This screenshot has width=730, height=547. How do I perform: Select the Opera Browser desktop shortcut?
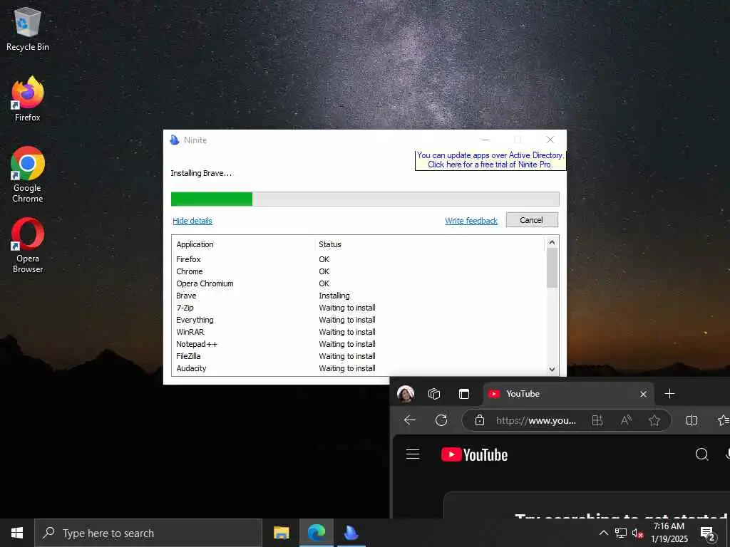(x=28, y=246)
